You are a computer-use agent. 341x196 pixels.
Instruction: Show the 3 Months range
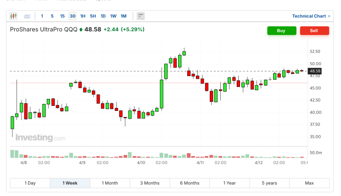coord(150,183)
